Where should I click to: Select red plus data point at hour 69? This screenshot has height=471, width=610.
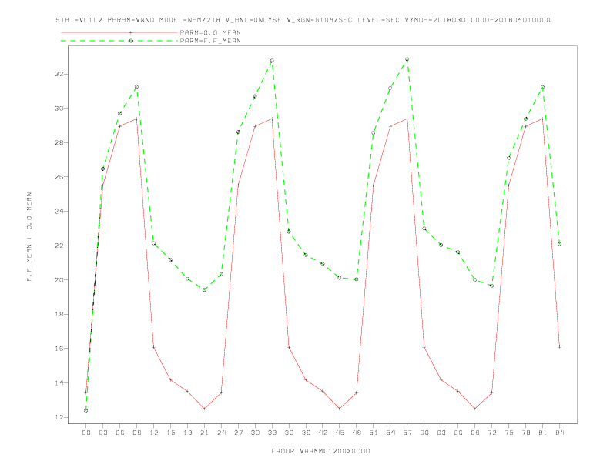point(475,409)
